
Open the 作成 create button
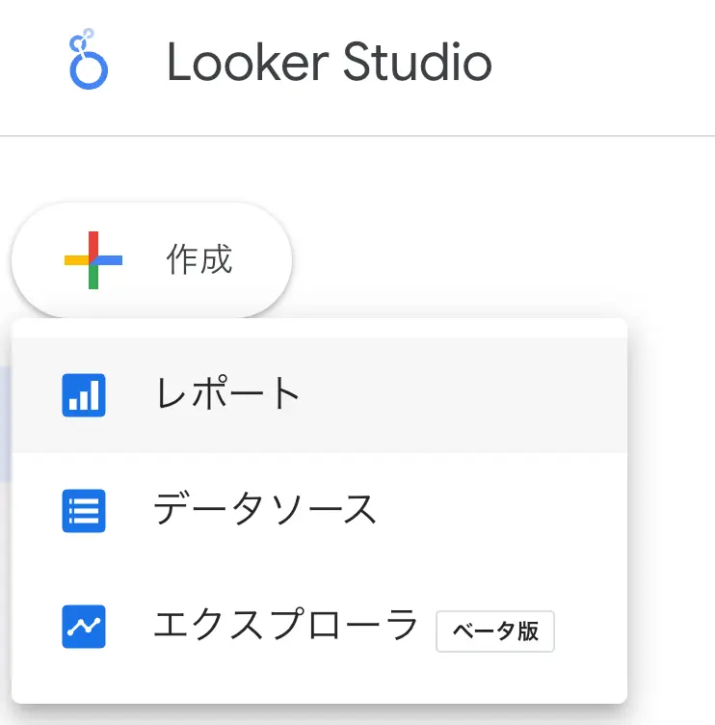(x=151, y=260)
